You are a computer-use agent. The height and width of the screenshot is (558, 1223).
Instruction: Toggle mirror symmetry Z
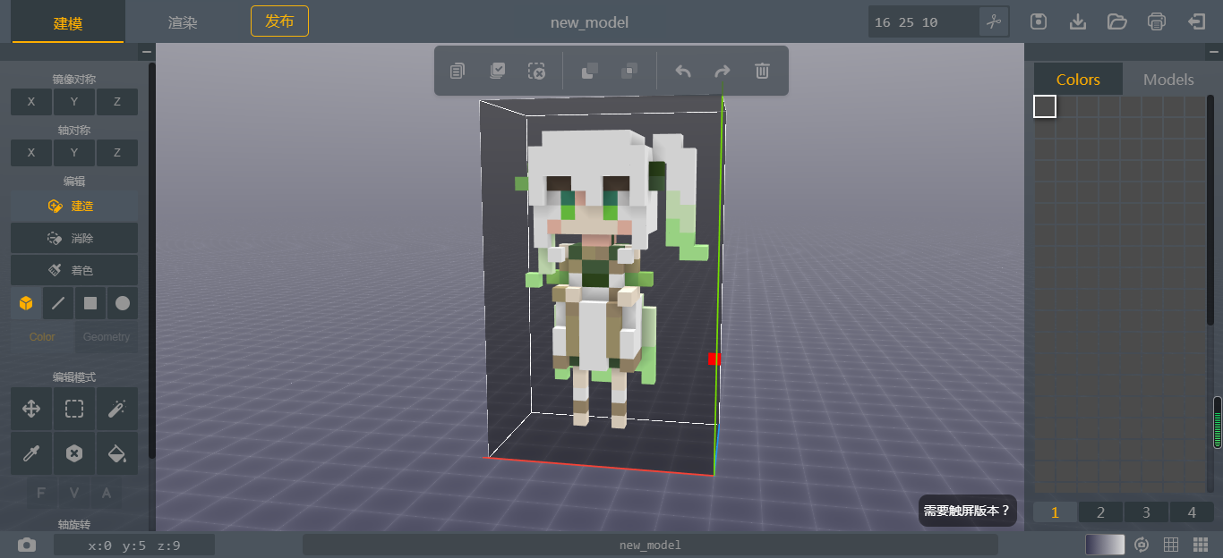(117, 102)
